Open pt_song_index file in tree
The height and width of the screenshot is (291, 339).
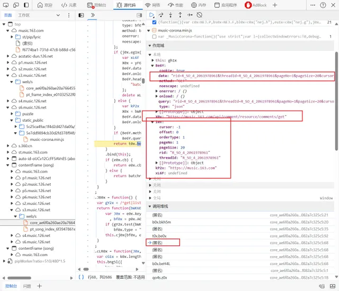point(52,229)
